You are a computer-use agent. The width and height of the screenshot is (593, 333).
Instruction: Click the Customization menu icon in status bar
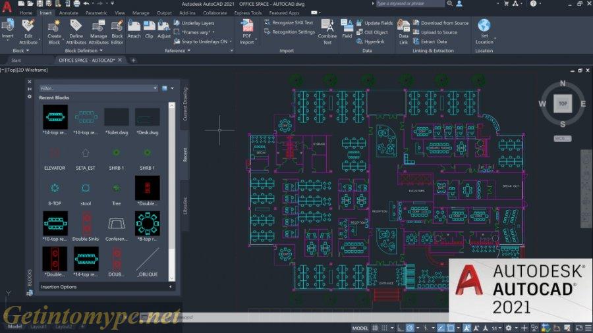click(588, 328)
